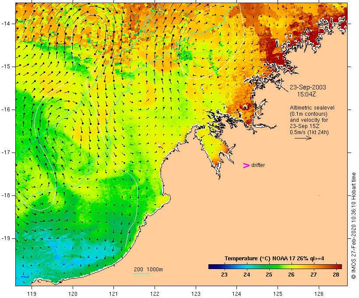Image resolution: width=359 pixels, height=298 pixels.
Task: Click the IMOS copyright timestamp text
Action: [353, 226]
